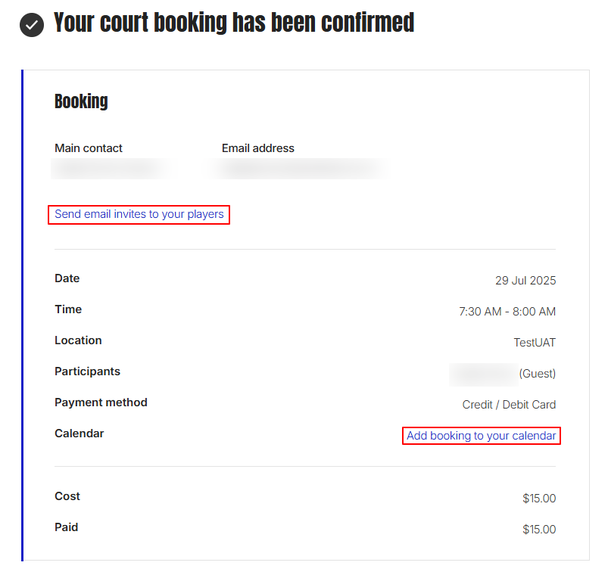Click the blurred main contact name
Screen dimensions: 608x578
tap(110, 168)
